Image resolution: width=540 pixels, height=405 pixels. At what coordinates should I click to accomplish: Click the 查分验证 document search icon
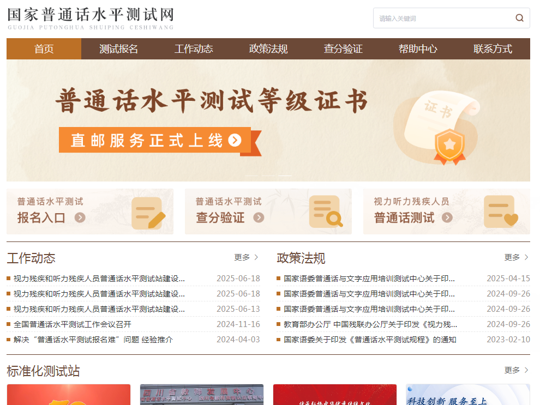[x=326, y=212]
